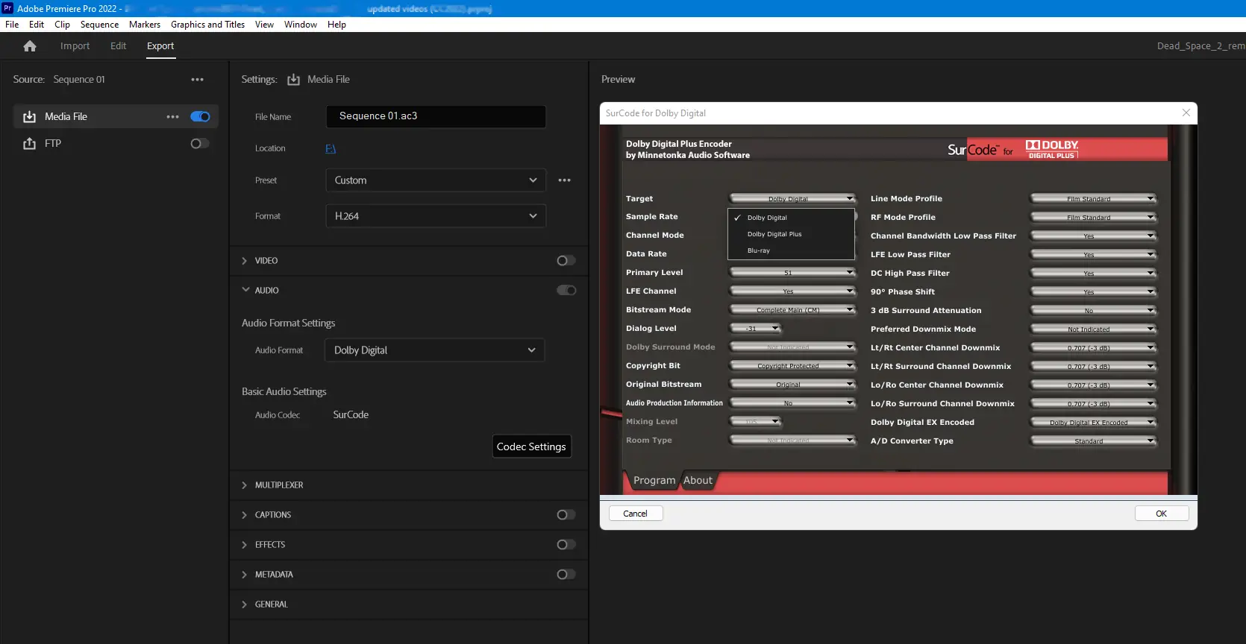Open the 90° Phase Shift dropdown
The width and height of the screenshot is (1246, 644).
coord(1093,292)
